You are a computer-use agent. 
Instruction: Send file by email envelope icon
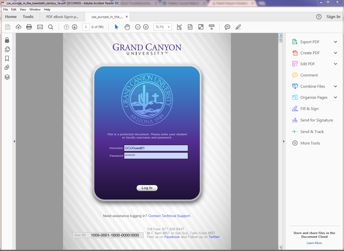tap(40, 27)
